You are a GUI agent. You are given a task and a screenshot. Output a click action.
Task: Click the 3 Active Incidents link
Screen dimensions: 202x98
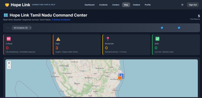pos(61,20)
